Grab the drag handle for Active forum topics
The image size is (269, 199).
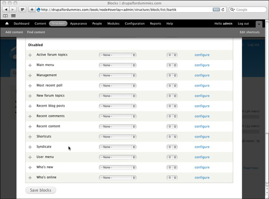coord(30,55)
